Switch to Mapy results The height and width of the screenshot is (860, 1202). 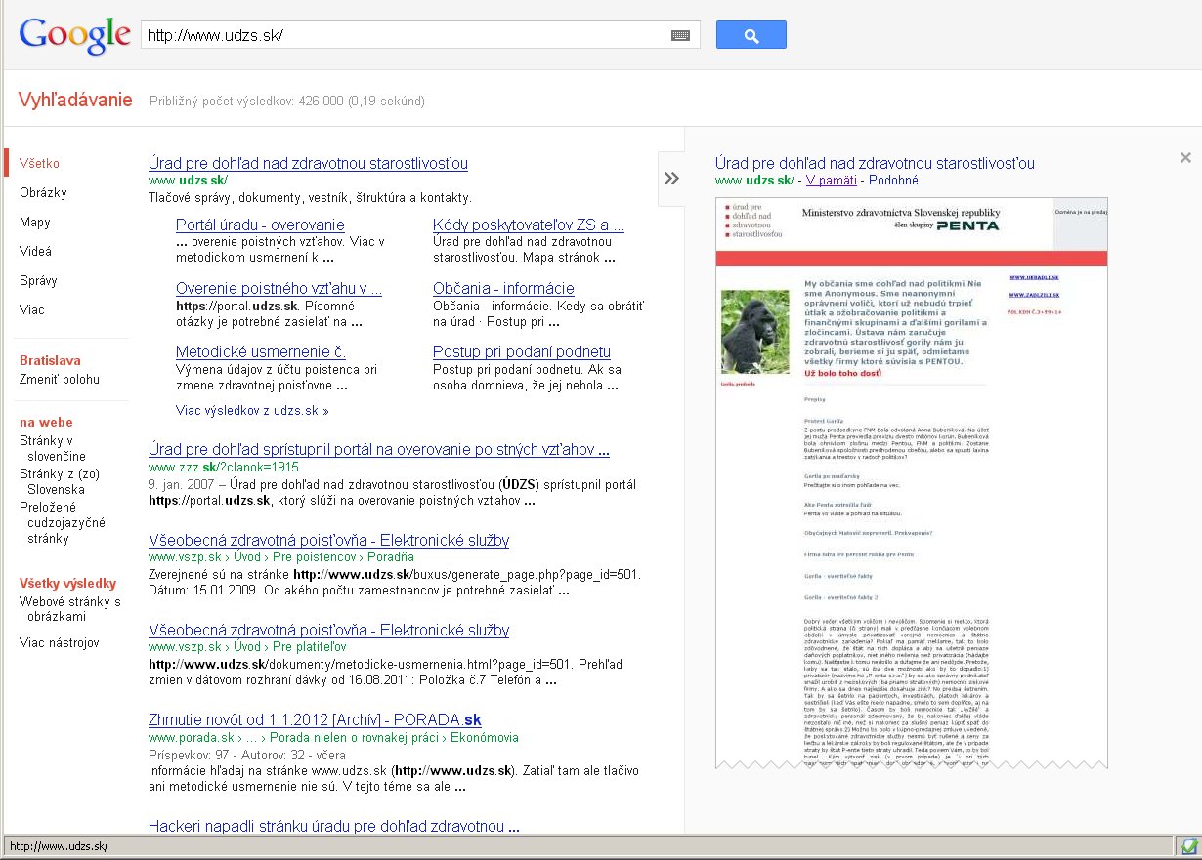coord(35,222)
